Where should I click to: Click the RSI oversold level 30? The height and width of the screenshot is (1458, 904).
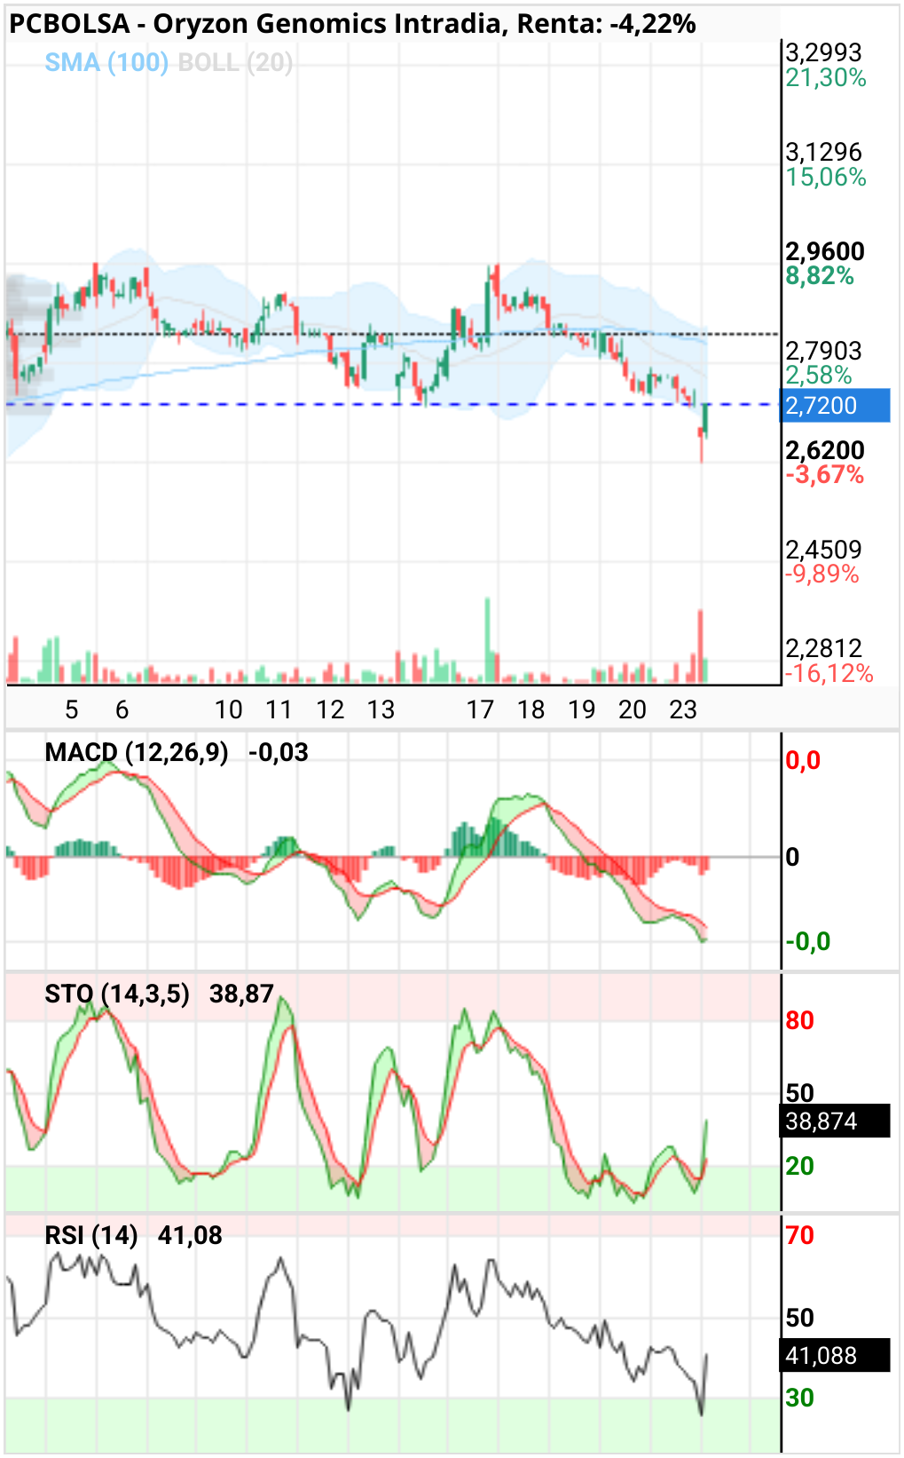click(799, 1398)
